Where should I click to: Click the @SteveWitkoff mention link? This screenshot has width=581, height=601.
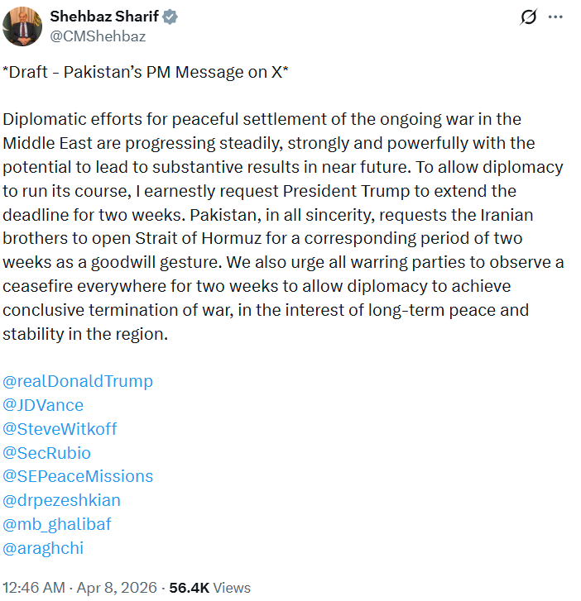coord(60,429)
